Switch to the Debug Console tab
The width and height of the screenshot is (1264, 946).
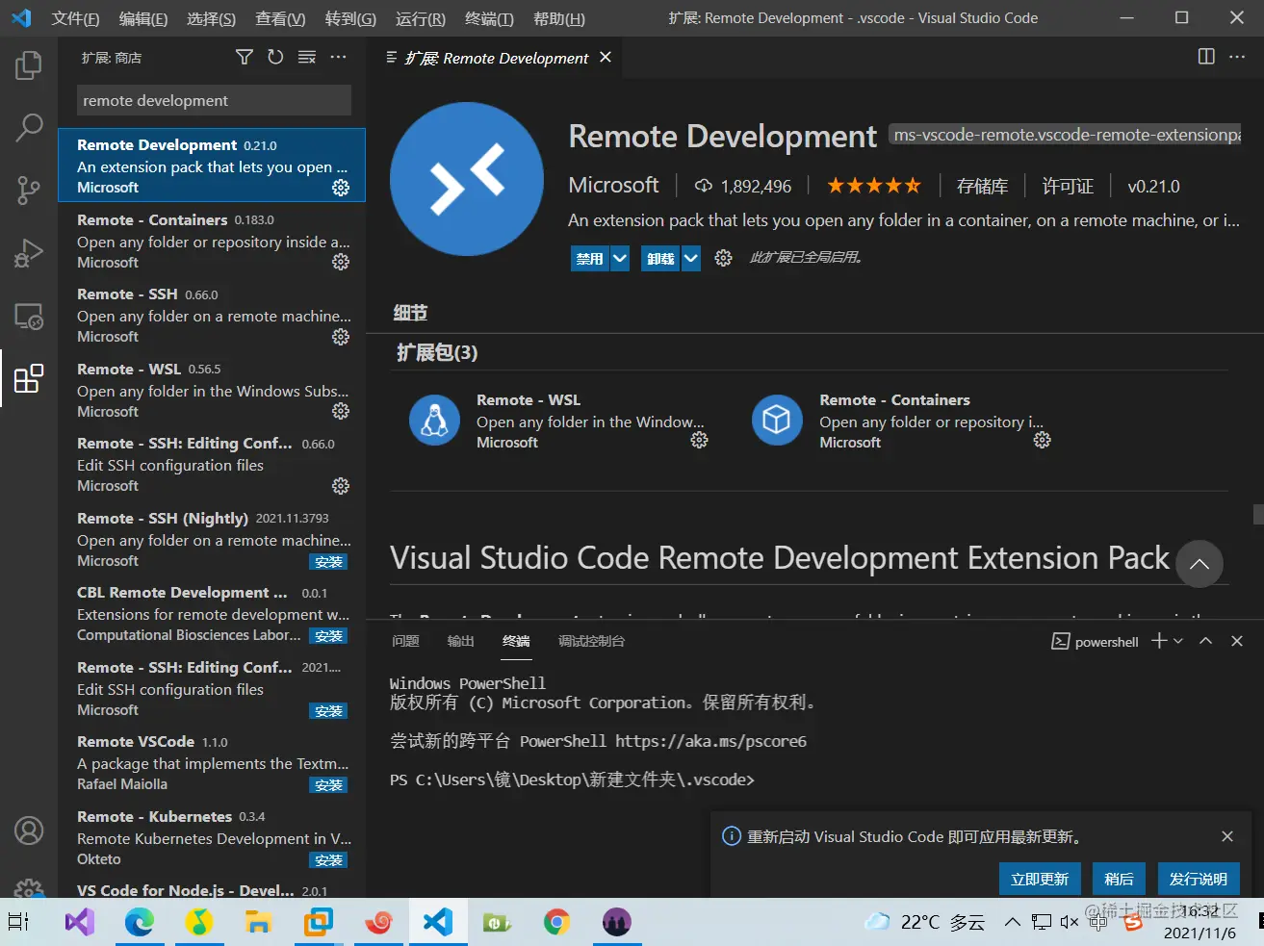pyautogui.click(x=591, y=641)
